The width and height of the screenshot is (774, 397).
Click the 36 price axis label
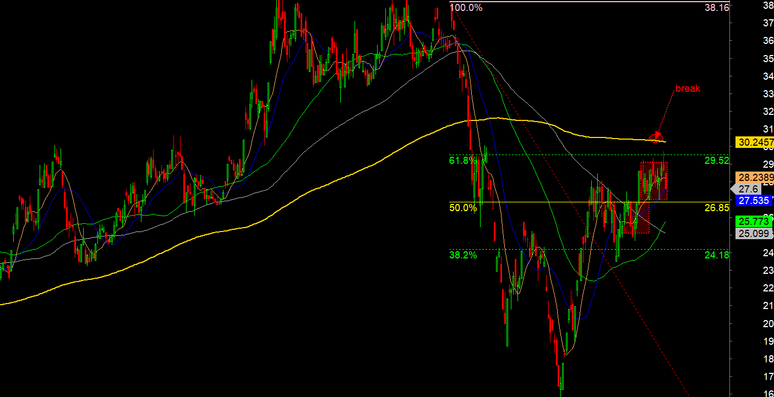(768, 41)
